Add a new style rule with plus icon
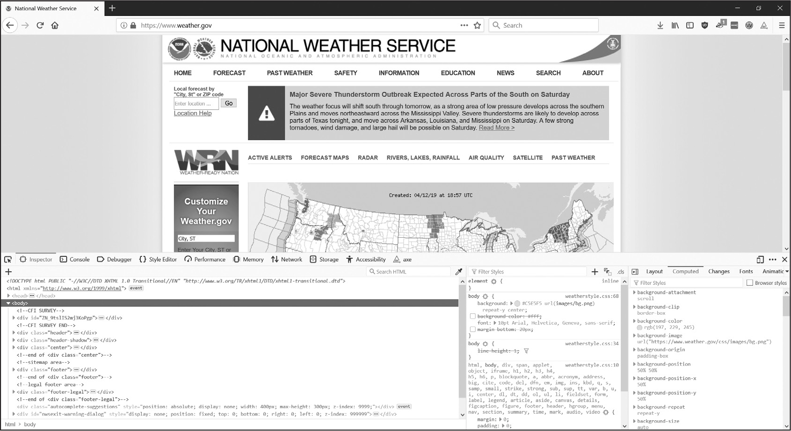The height and width of the screenshot is (431, 791). point(595,271)
